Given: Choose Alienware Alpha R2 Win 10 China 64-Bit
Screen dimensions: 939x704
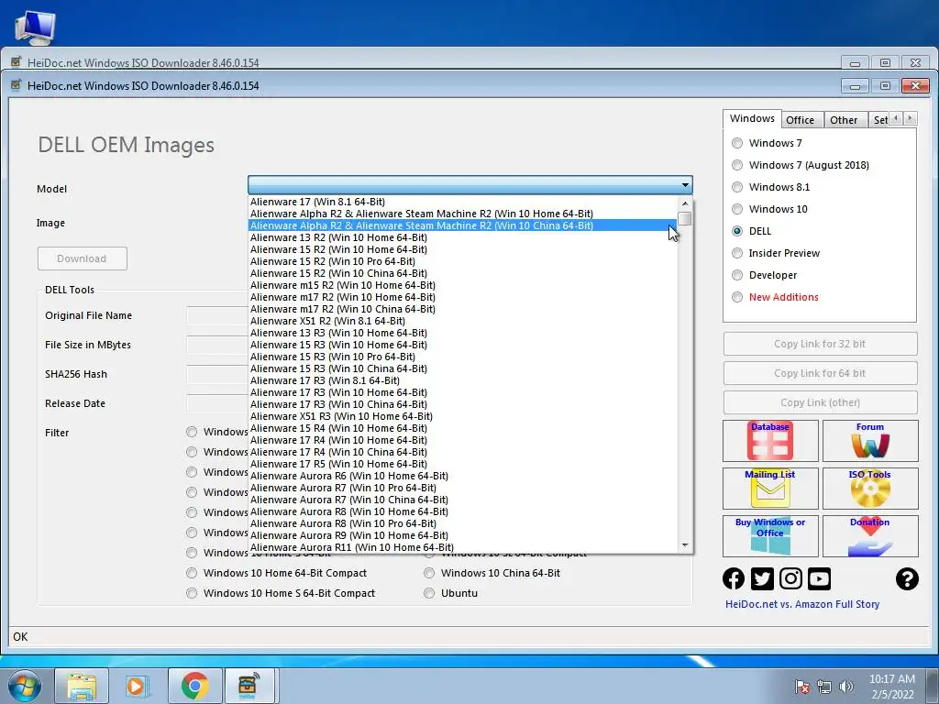Looking at the screenshot, I should click(462, 225).
